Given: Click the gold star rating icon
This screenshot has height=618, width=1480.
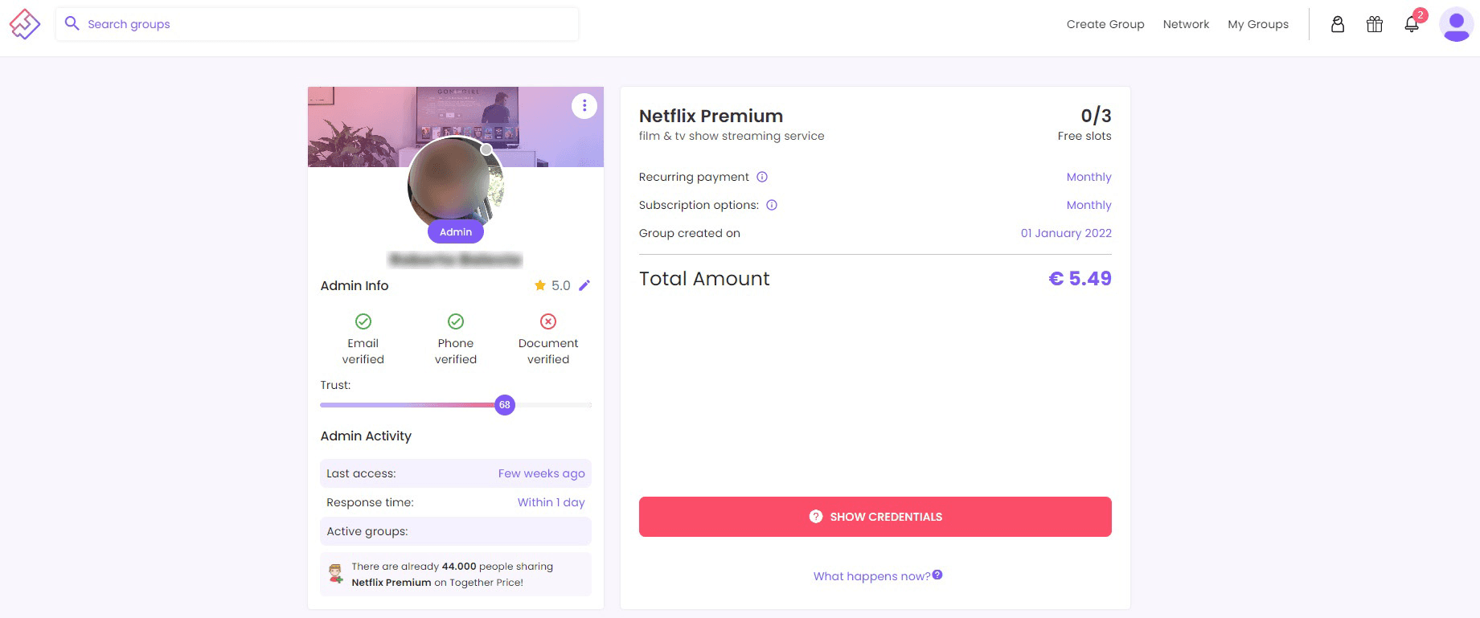Looking at the screenshot, I should point(540,285).
